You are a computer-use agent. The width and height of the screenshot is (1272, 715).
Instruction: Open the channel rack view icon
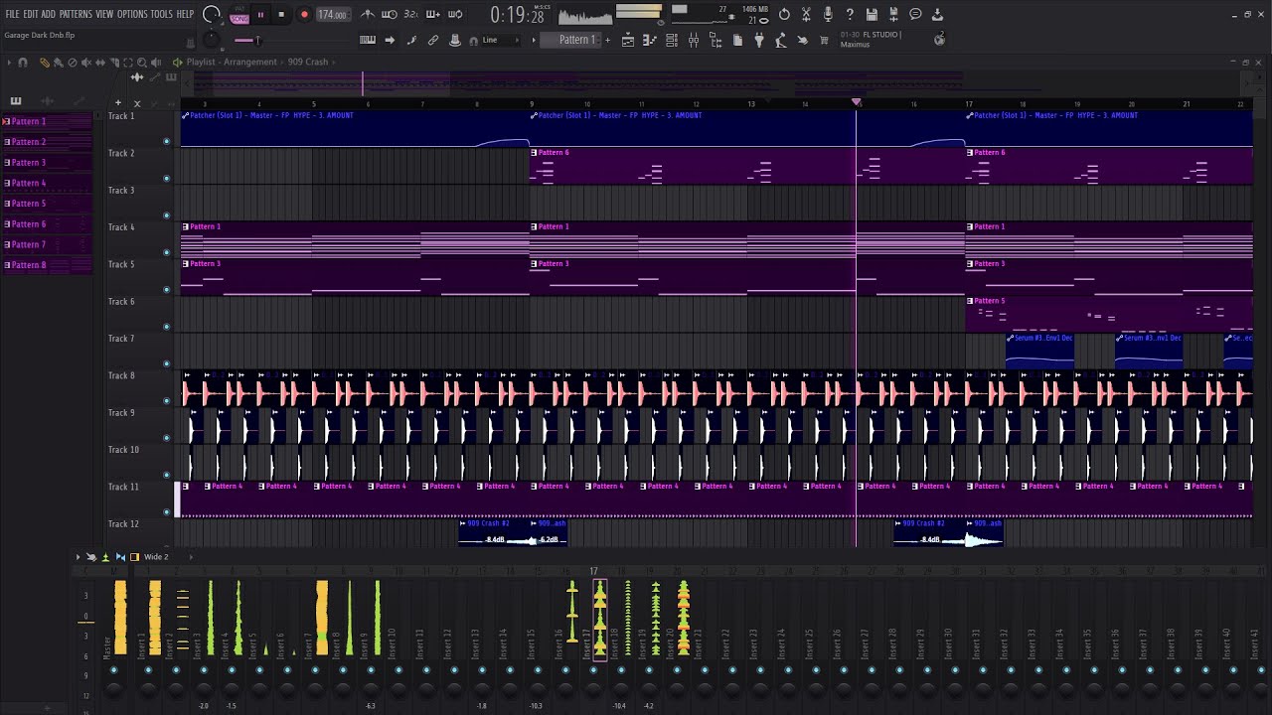[x=672, y=40]
